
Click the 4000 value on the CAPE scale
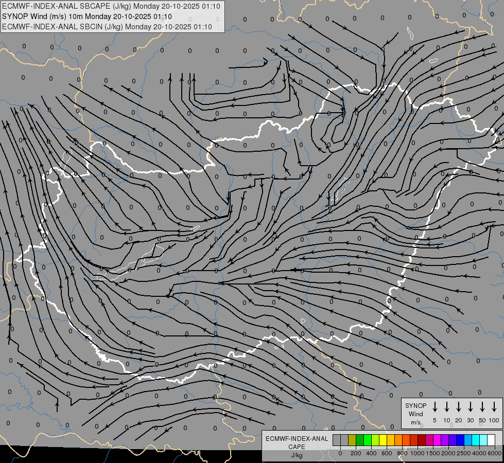click(x=479, y=453)
